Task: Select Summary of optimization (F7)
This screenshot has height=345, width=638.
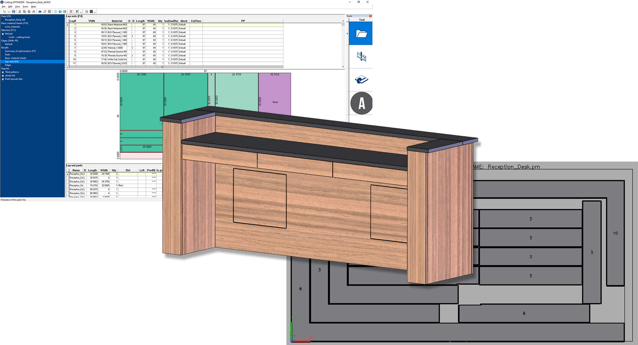Action: 20,51
